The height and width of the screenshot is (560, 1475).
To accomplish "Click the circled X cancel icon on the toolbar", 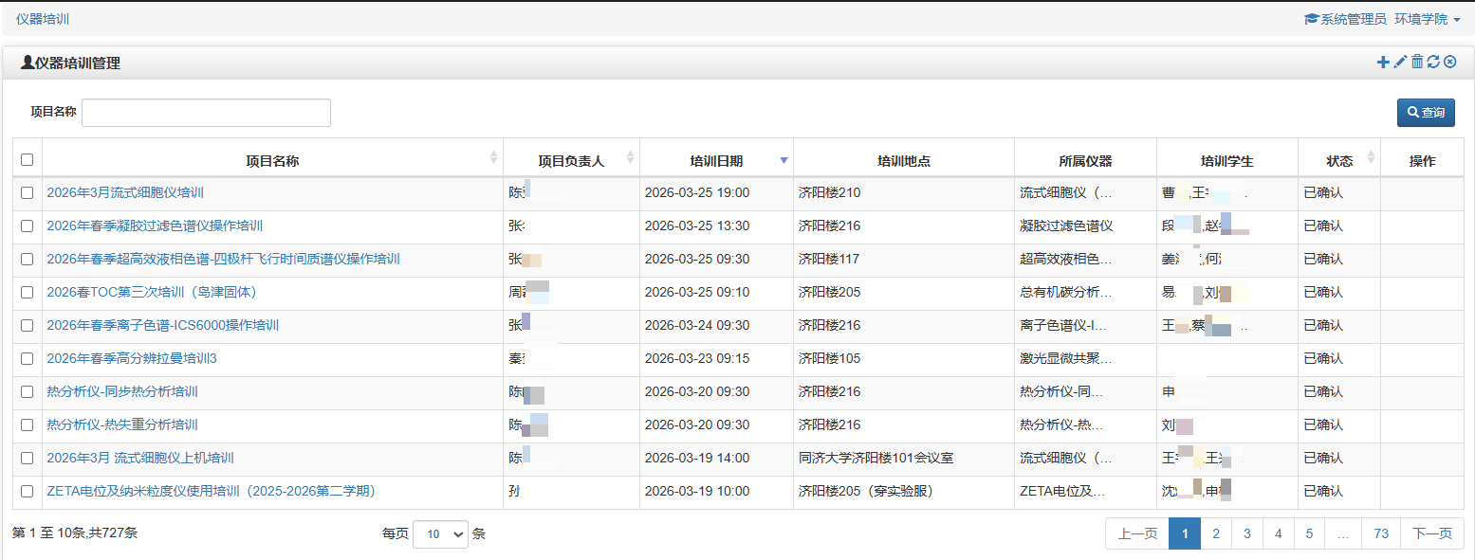I will [1451, 62].
